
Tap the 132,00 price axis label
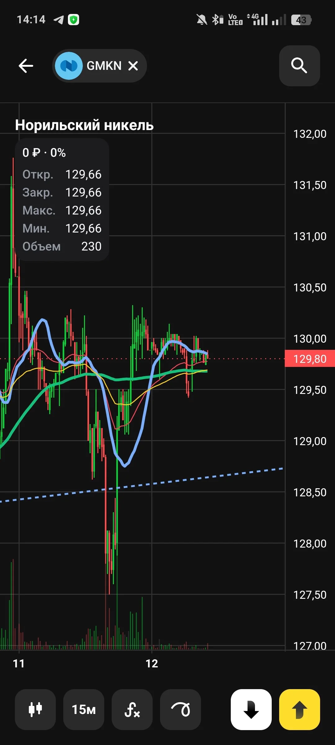tap(310, 134)
